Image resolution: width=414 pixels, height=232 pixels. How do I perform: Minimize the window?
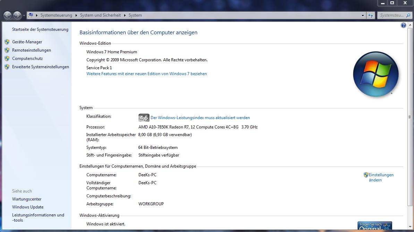(x=382, y=3)
